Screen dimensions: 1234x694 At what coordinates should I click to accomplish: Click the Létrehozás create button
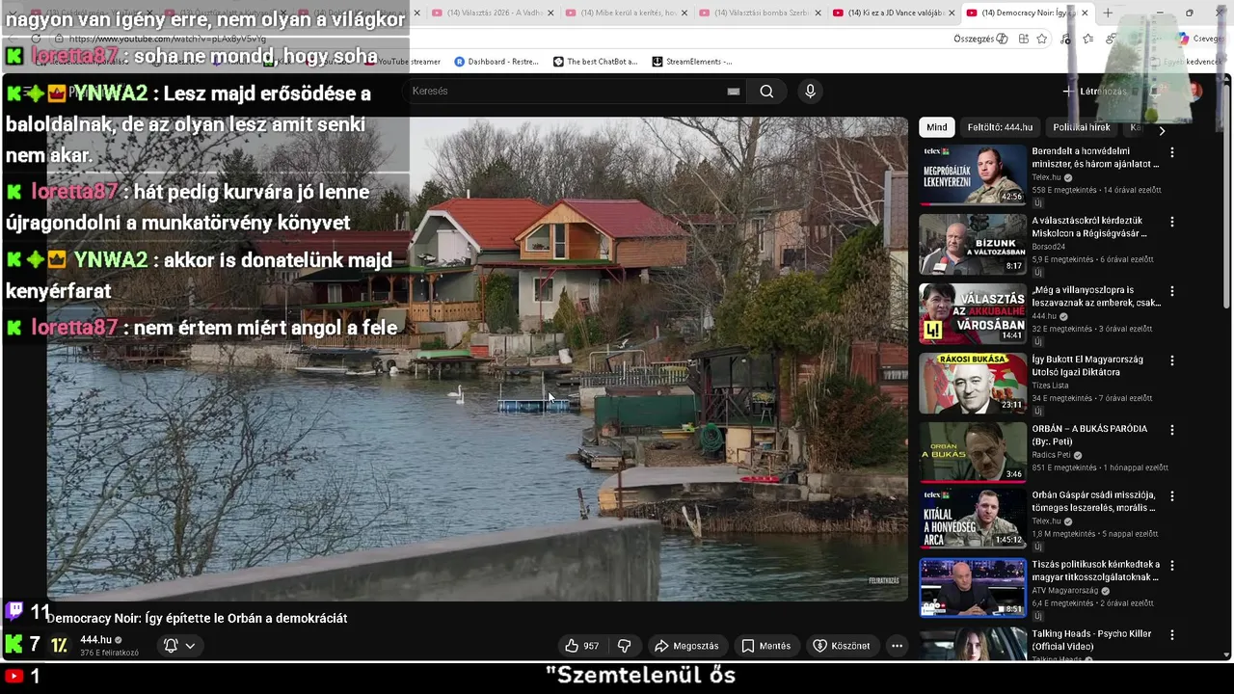(x=1094, y=91)
